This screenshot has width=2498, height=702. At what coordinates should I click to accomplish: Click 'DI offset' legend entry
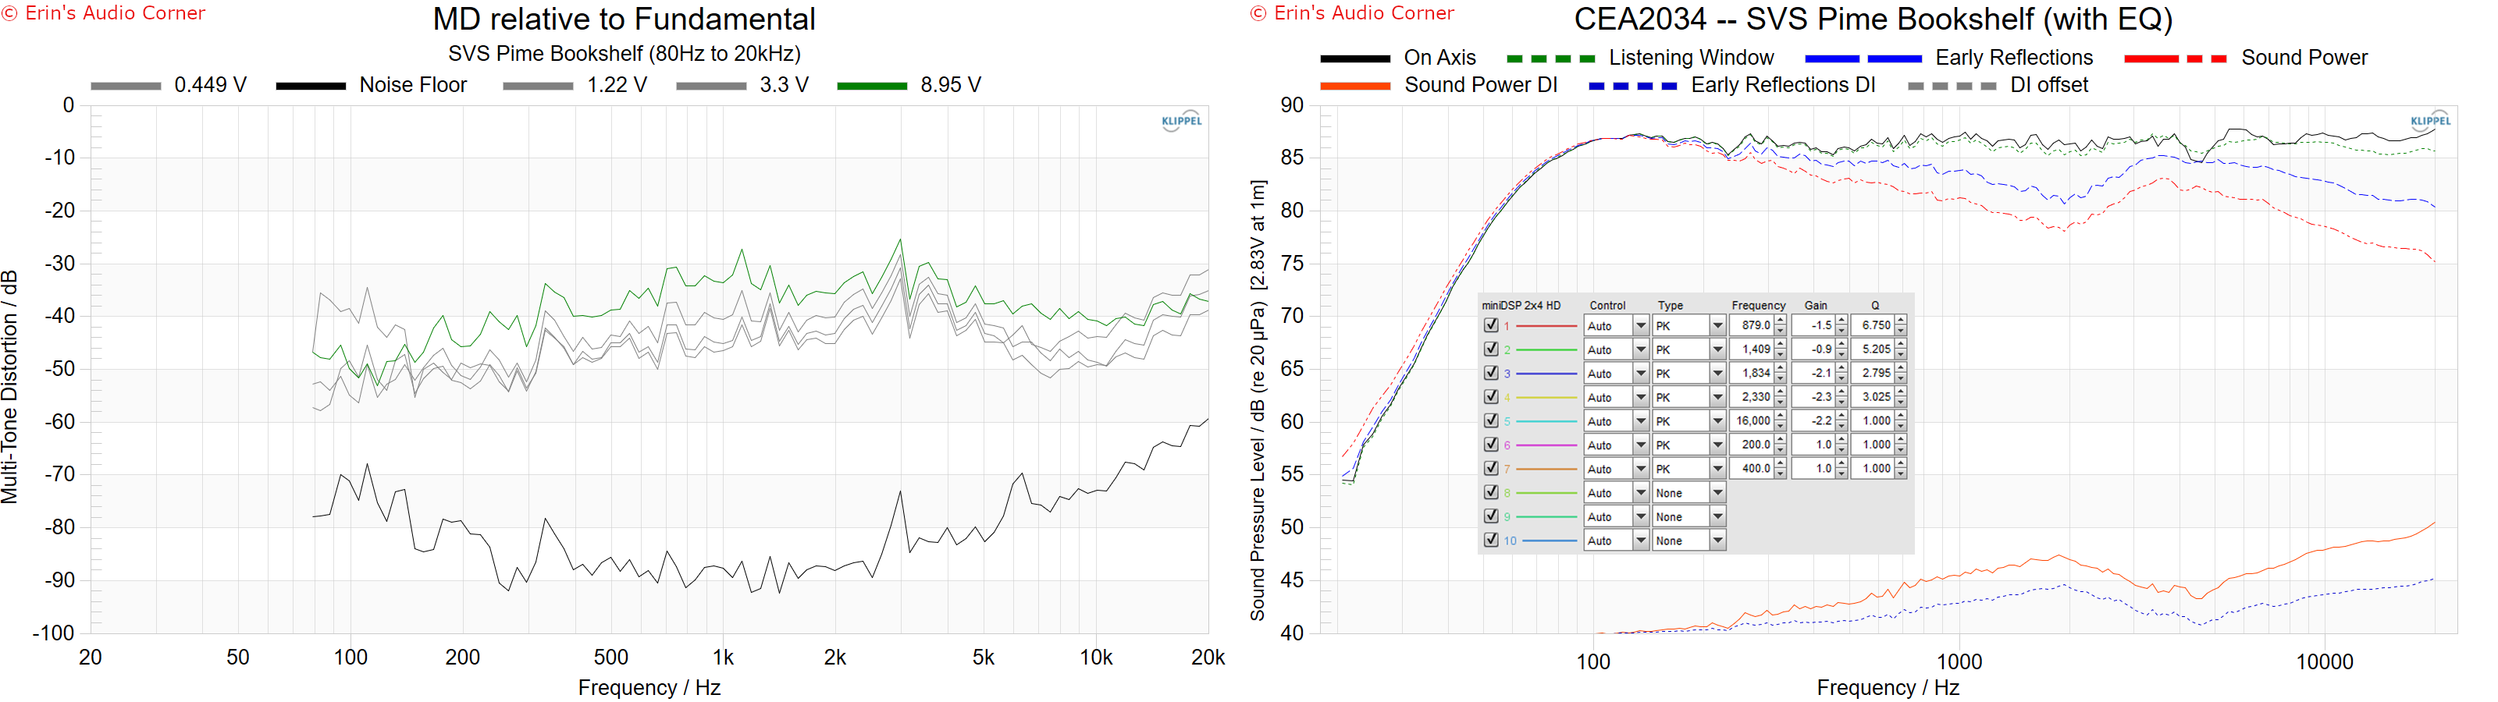click(x=1998, y=85)
